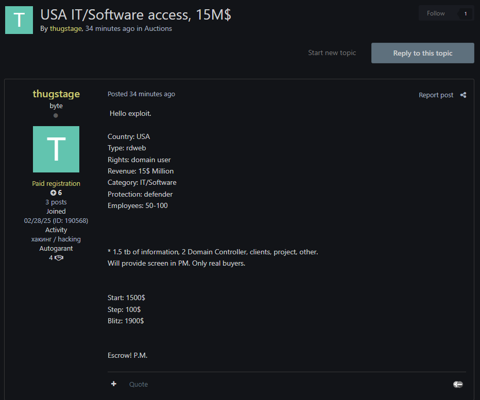
Task: Click the Paid registration group label
Action: 56,183
